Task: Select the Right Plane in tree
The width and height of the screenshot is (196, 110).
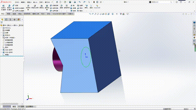Action: point(8,45)
